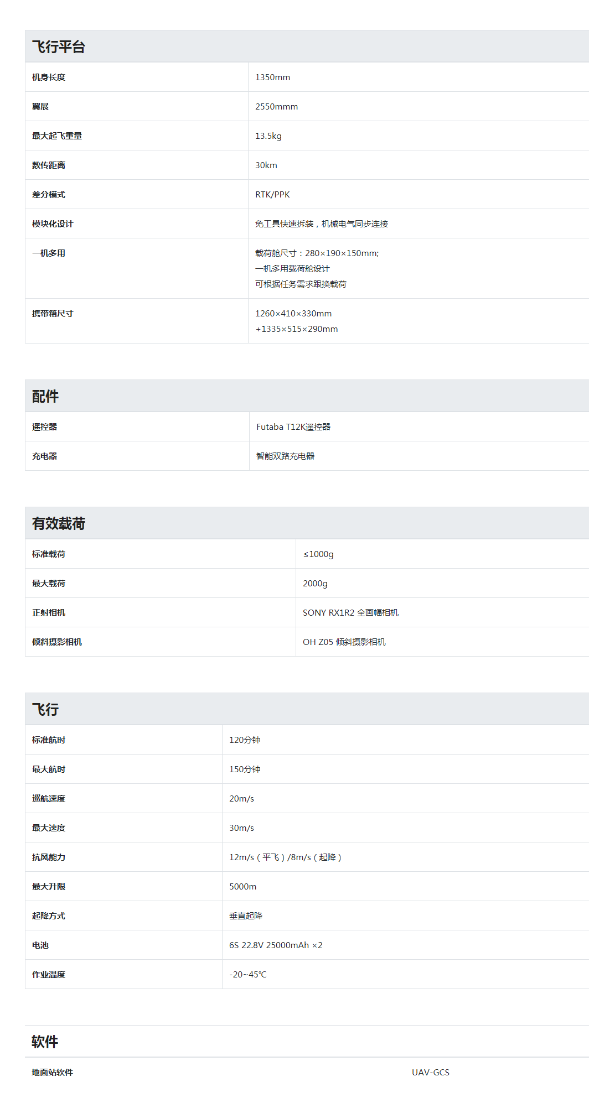This screenshot has height=1108, width=589.
Task: Click the SONY RX1R2 全画幅相机 text
Action: coord(350,613)
